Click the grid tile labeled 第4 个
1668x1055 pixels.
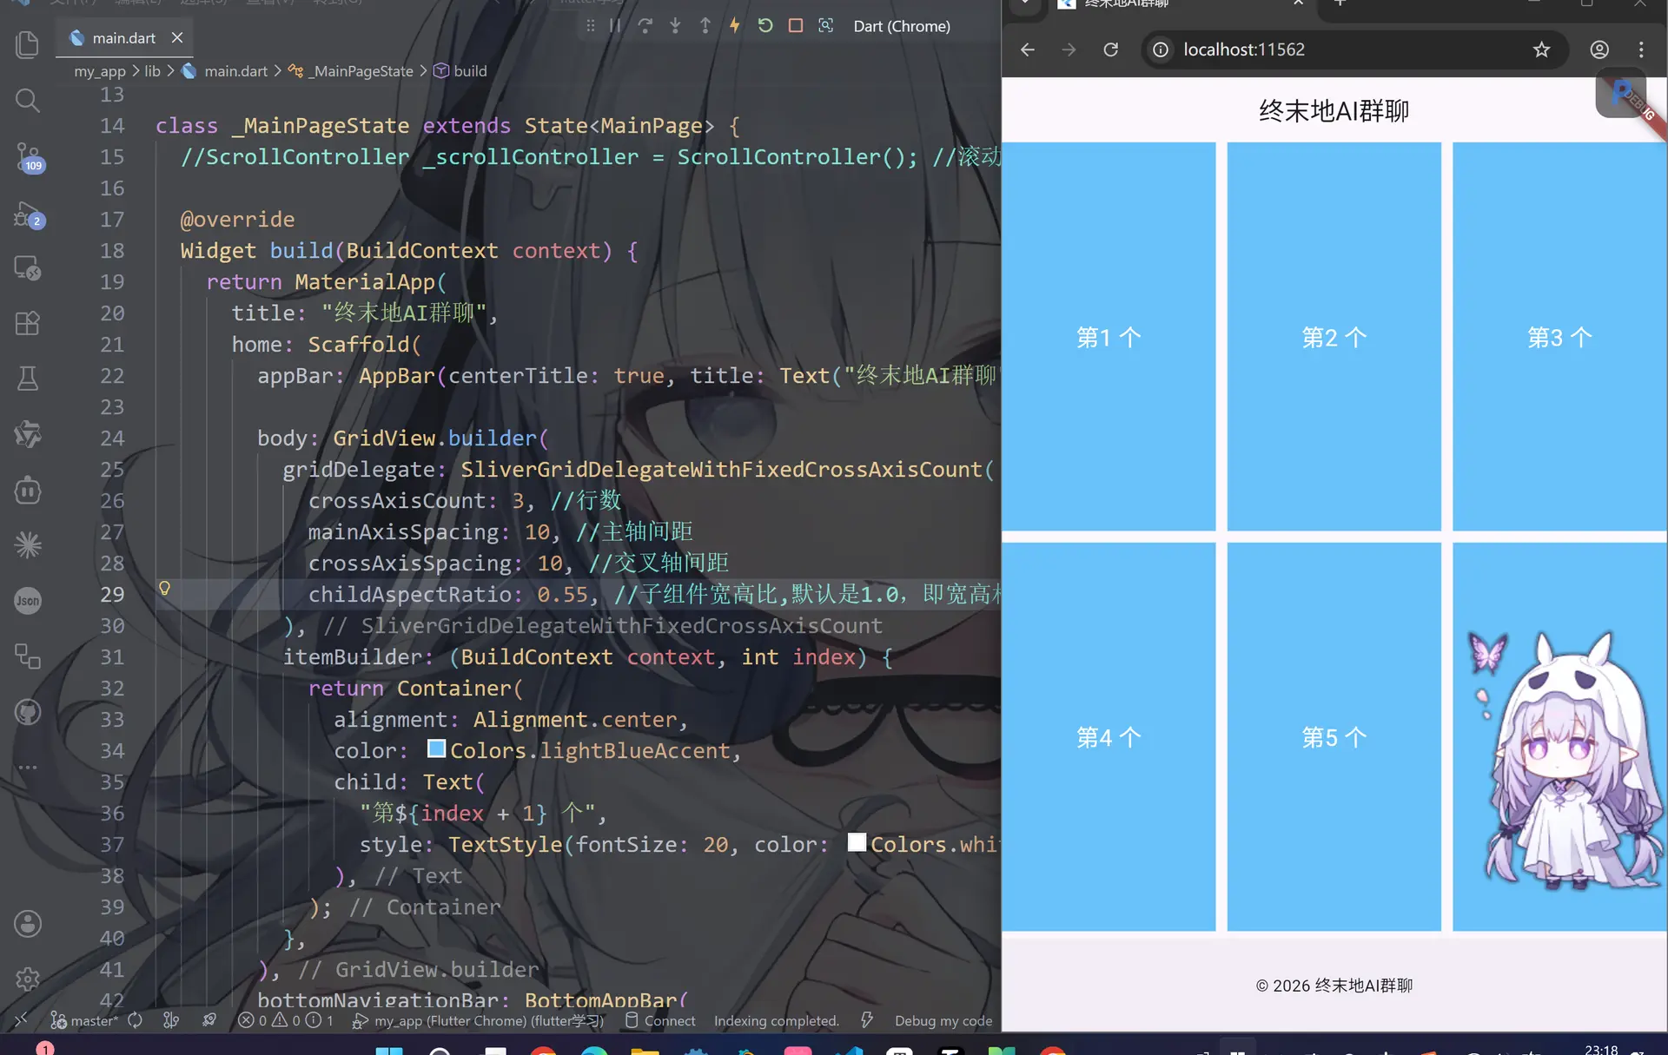pos(1109,737)
